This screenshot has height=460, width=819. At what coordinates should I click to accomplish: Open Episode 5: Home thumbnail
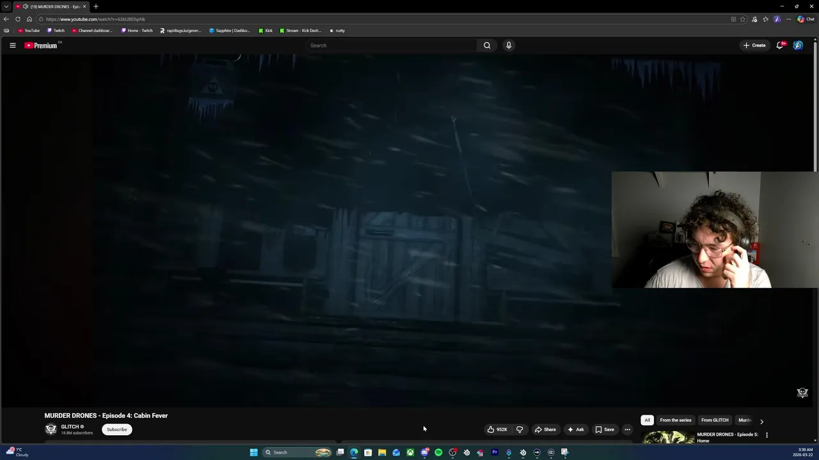(668, 438)
